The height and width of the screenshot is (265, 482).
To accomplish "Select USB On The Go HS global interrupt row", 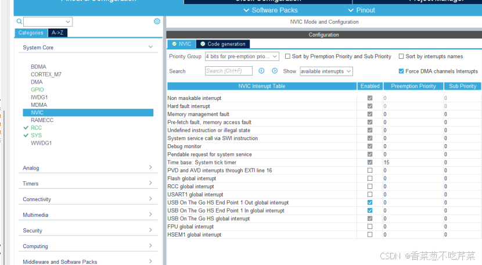I will click(324, 219).
